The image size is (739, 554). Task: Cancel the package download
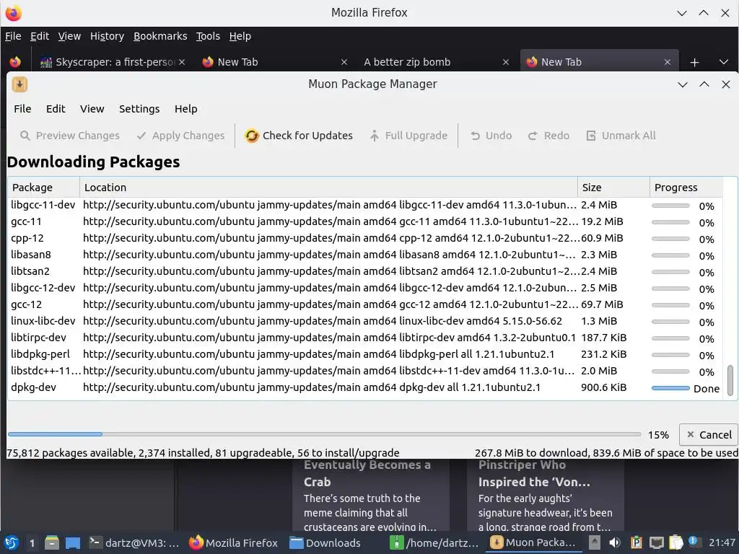(x=709, y=435)
